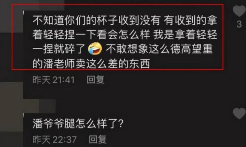Screen dimensions: 246x147
Task: Click the 昨天 22:37 timestamp
Action: click(55, 139)
